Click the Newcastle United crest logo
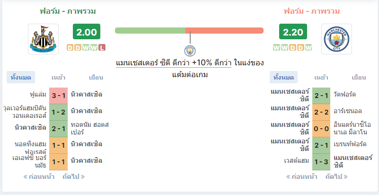This screenshot has width=379, height=195. (43, 39)
